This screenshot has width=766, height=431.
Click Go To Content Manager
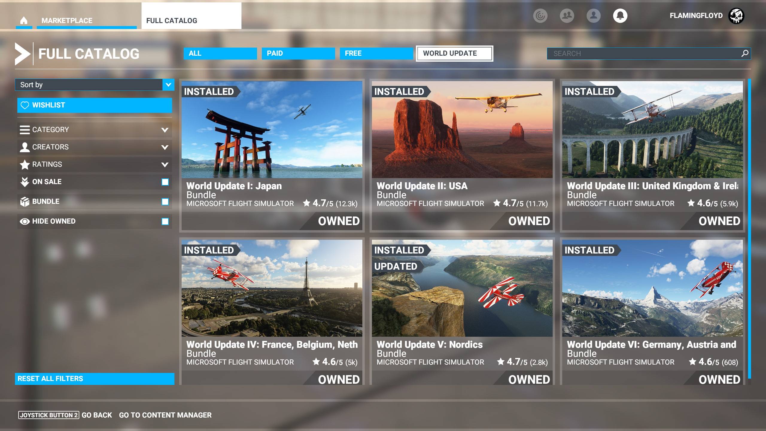click(x=165, y=415)
